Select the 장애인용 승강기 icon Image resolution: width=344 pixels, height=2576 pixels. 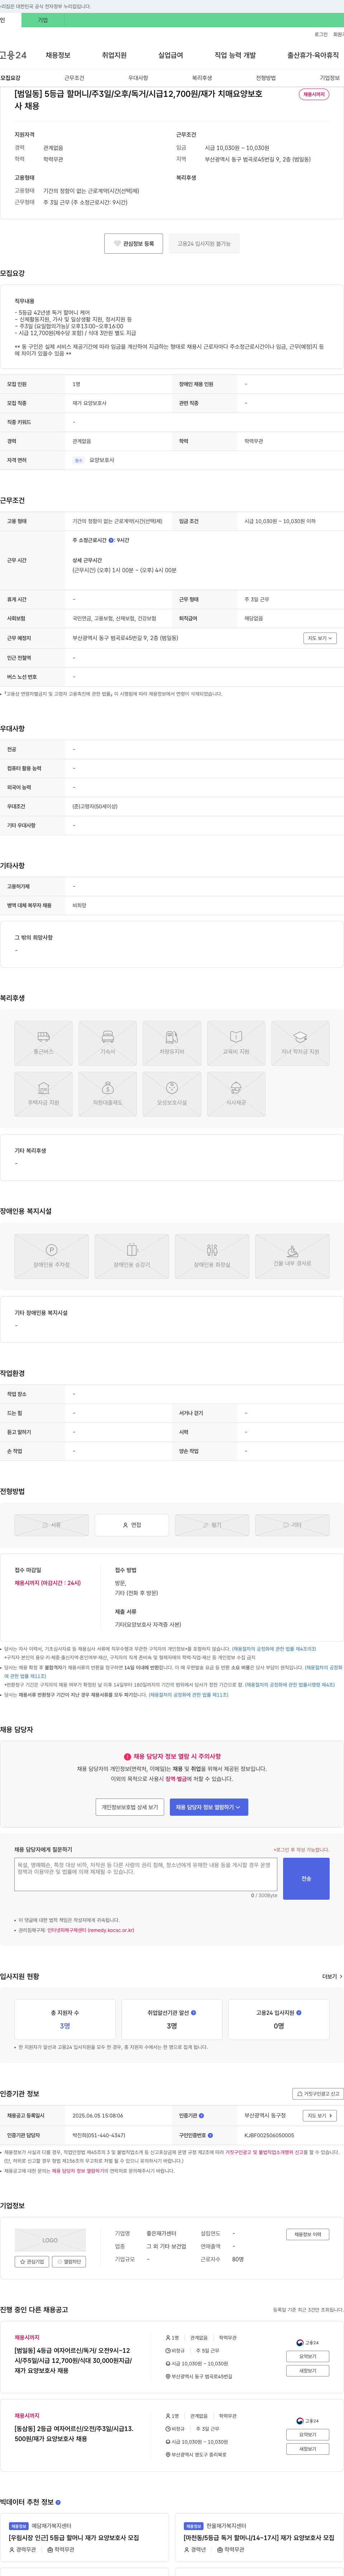click(x=132, y=1256)
